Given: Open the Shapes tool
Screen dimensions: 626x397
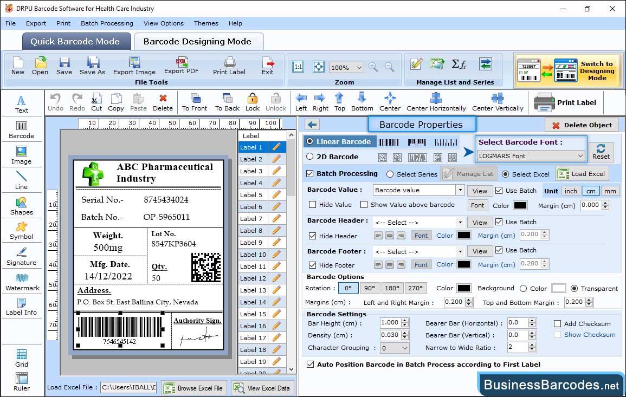Looking at the screenshot, I should 22,206.
